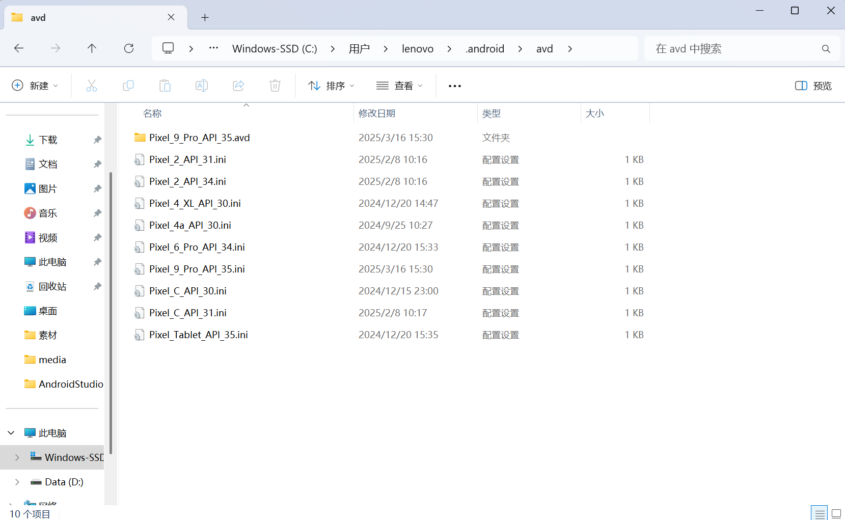
Task: Switch to large thumbnails view in status bar
Action: tap(836, 513)
